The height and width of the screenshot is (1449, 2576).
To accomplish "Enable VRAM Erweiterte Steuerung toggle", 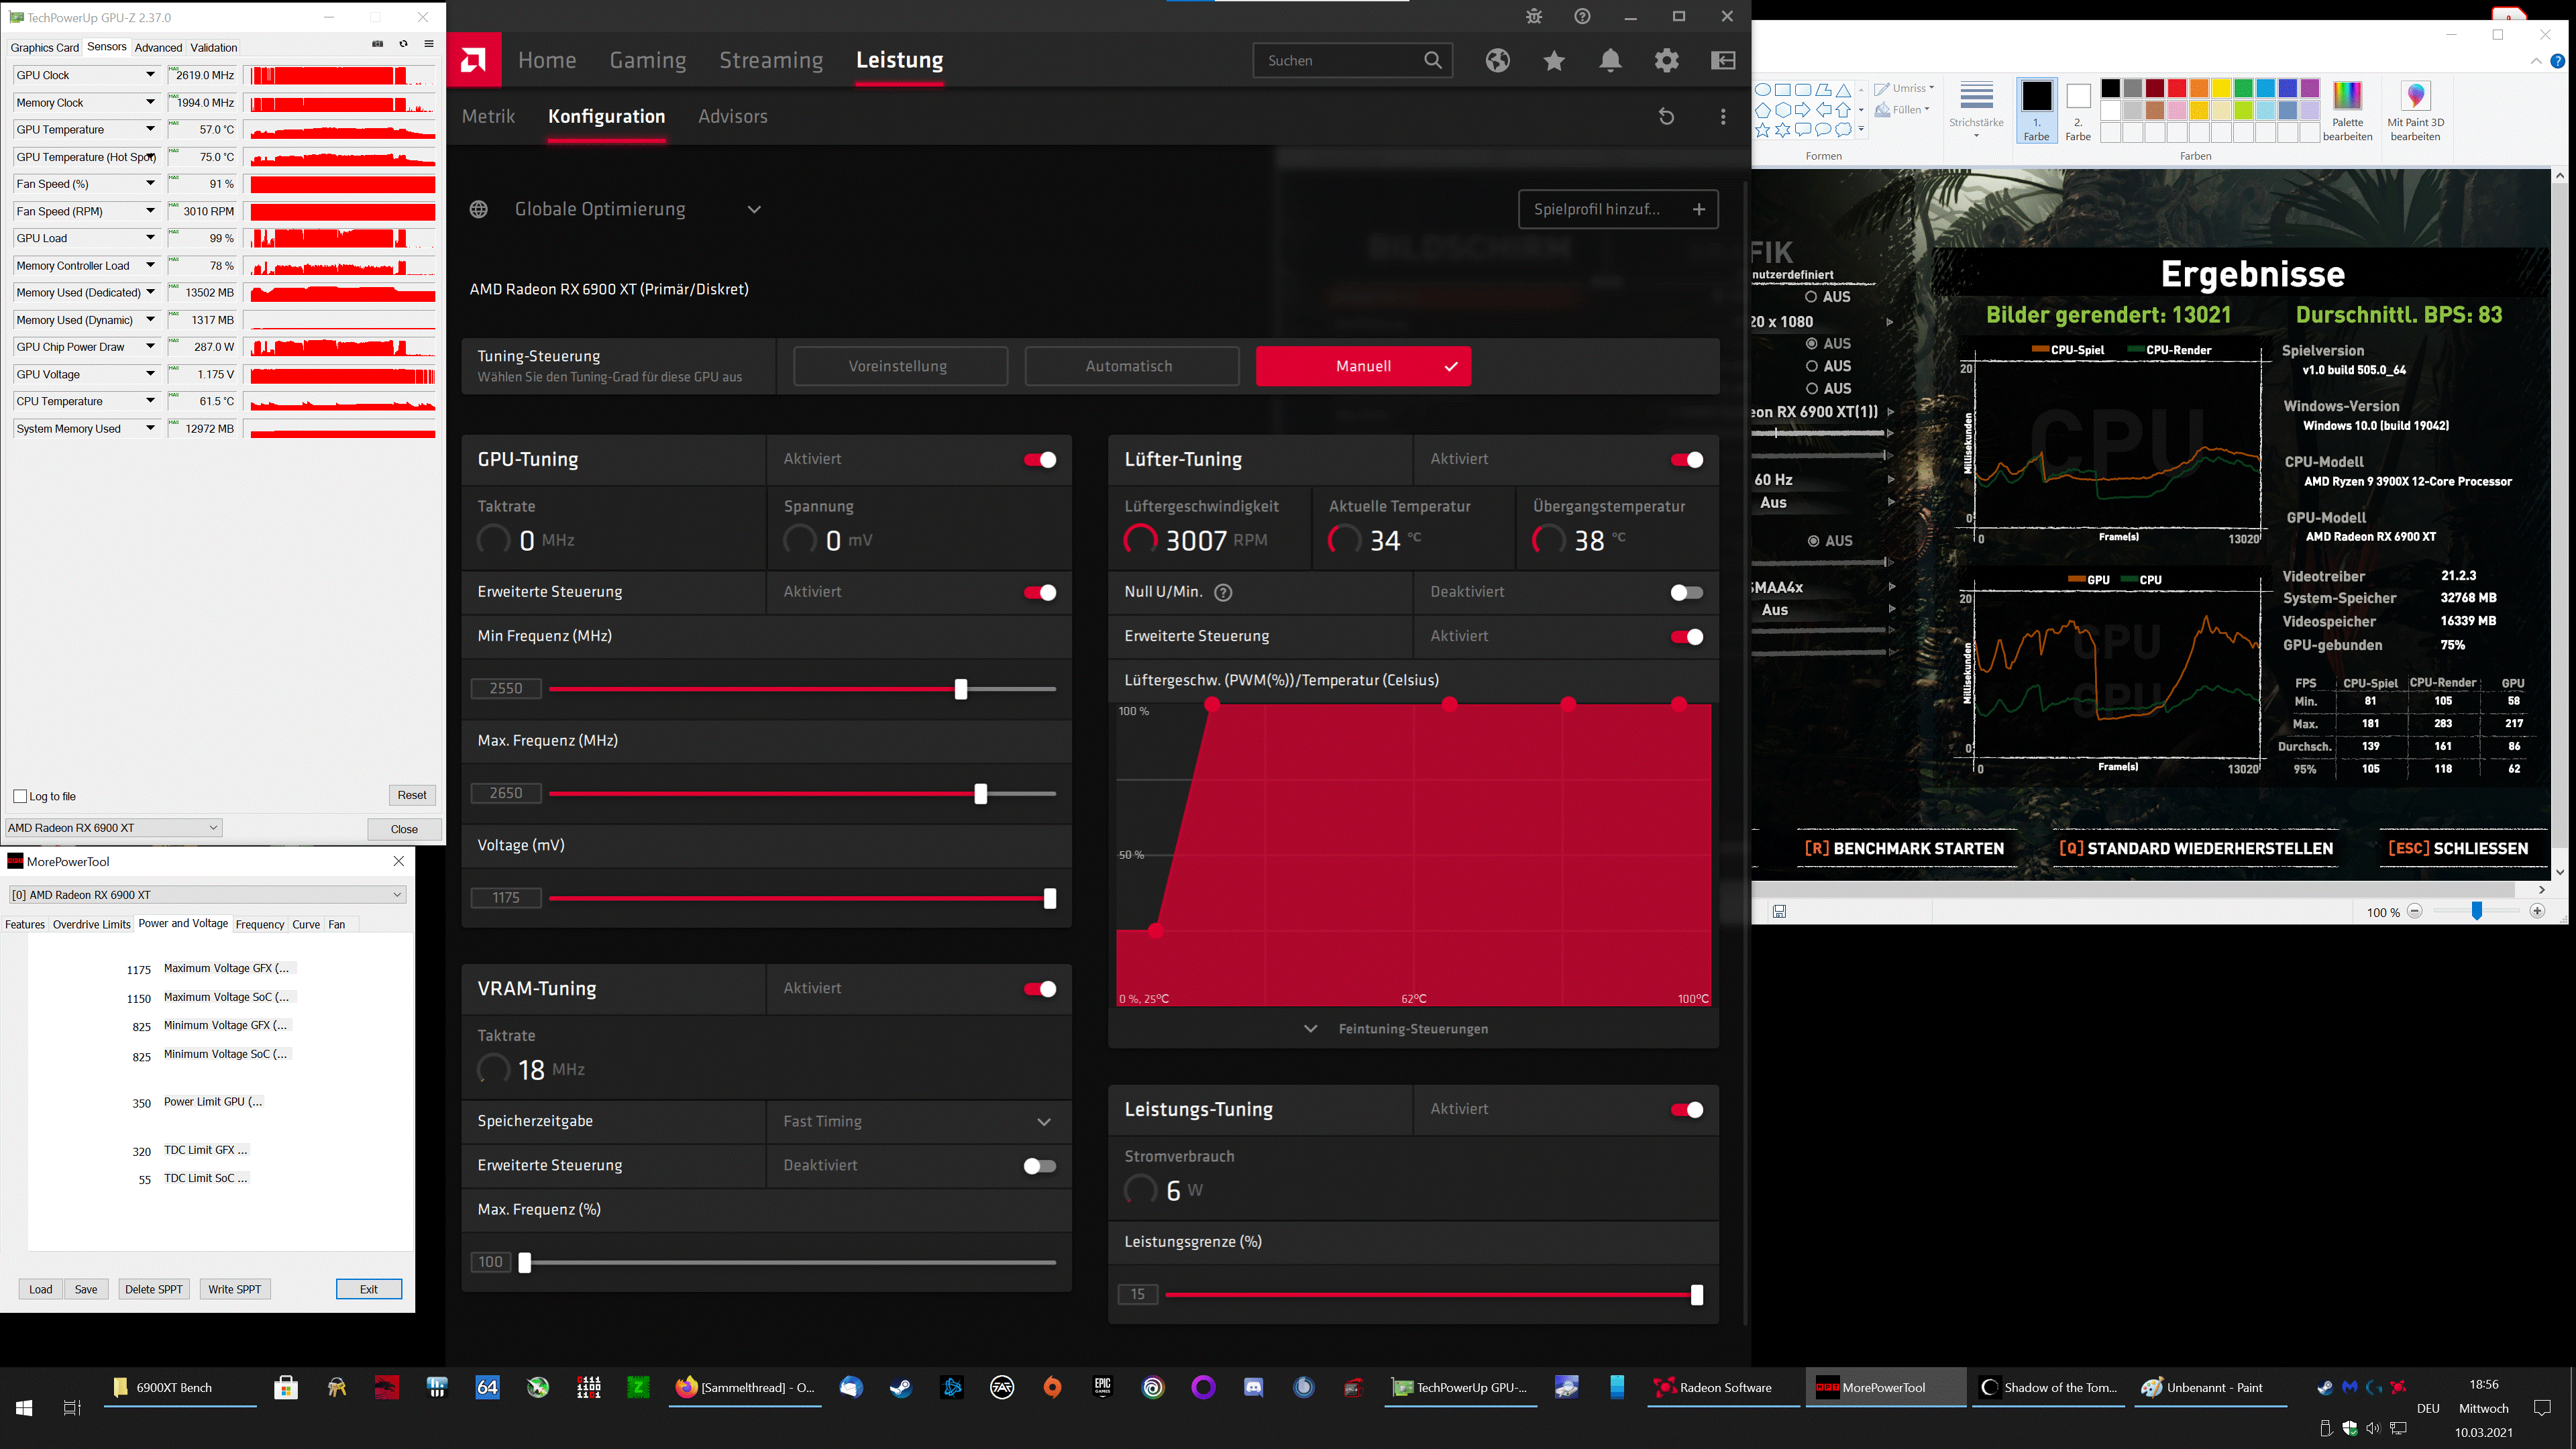I will point(1039,1166).
